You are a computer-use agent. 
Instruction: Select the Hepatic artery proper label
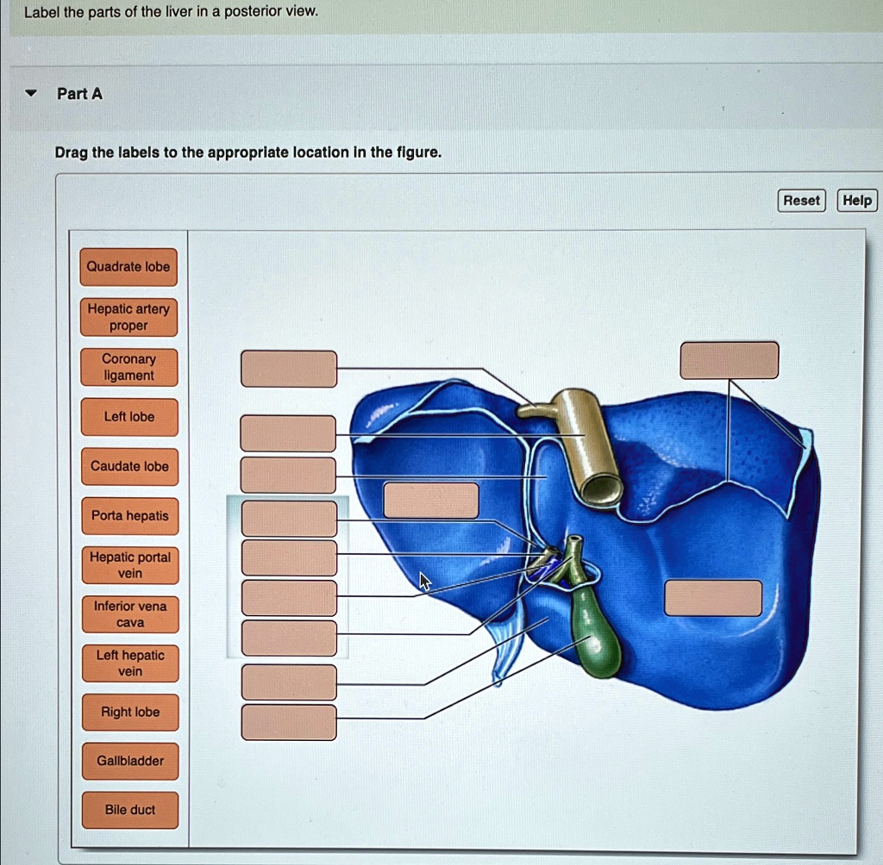coord(128,316)
